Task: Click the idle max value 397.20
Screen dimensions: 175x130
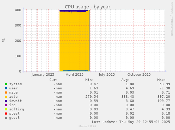Action: tap(164, 97)
